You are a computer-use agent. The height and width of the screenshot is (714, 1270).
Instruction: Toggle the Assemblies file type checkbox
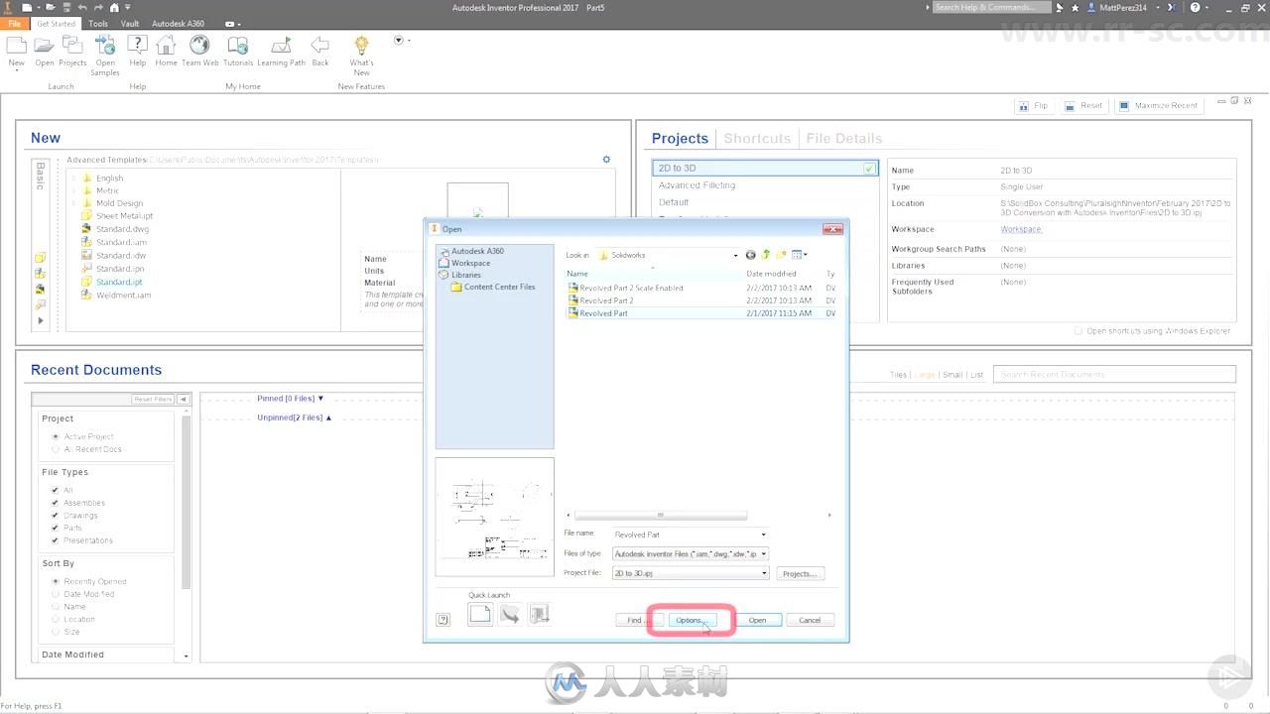55,503
